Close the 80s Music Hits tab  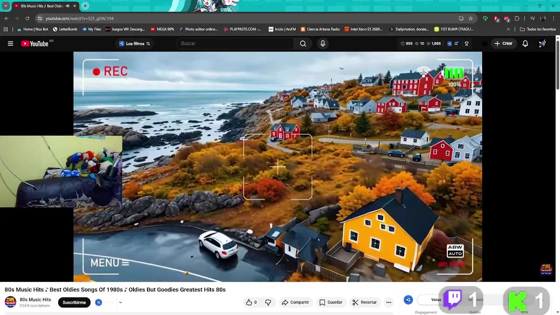click(x=74, y=6)
